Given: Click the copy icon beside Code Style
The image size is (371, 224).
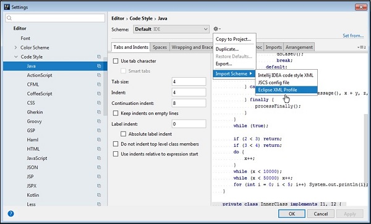Looking at the screenshot, I should coord(99,57).
